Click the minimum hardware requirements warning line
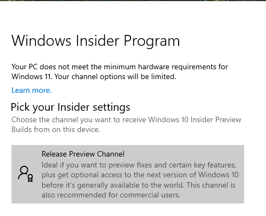Screen dimensions: 266x216 pyautogui.click(x=120, y=67)
